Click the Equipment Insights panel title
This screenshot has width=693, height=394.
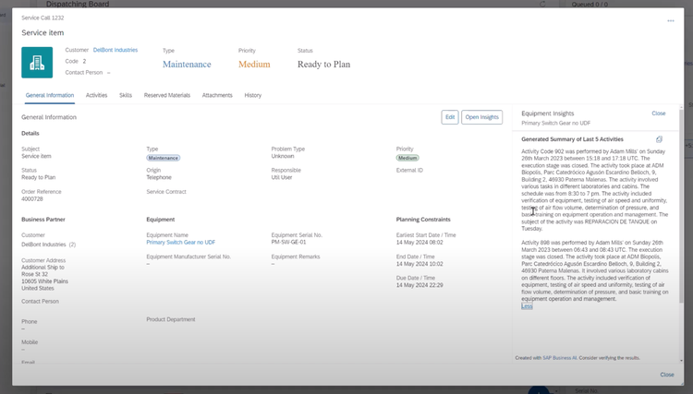click(x=548, y=113)
